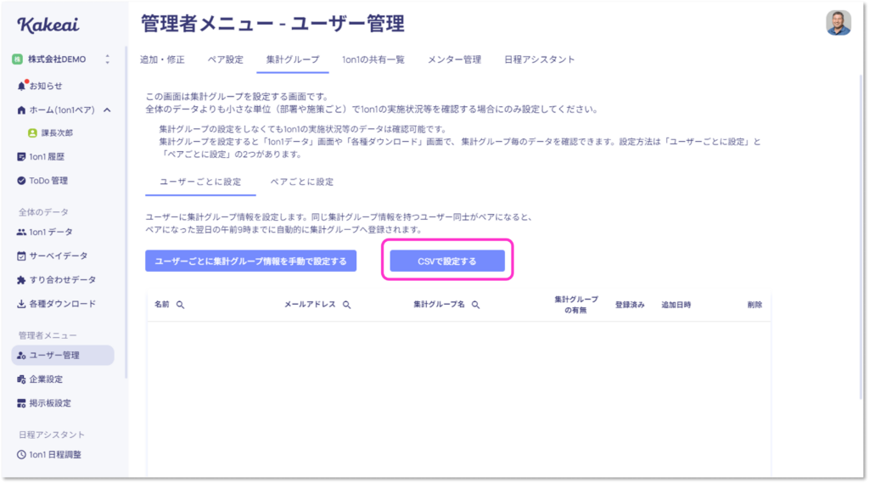
Task: Click the 追加日時 column header
Action: [x=676, y=305]
